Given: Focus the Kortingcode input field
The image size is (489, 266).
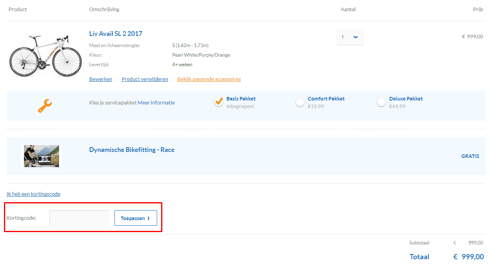Looking at the screenshot, I should pos(79,218).
